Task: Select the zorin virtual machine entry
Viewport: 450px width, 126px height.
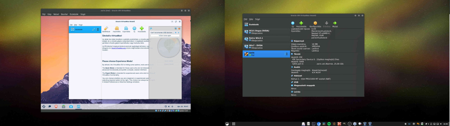Action: point(266,54)
